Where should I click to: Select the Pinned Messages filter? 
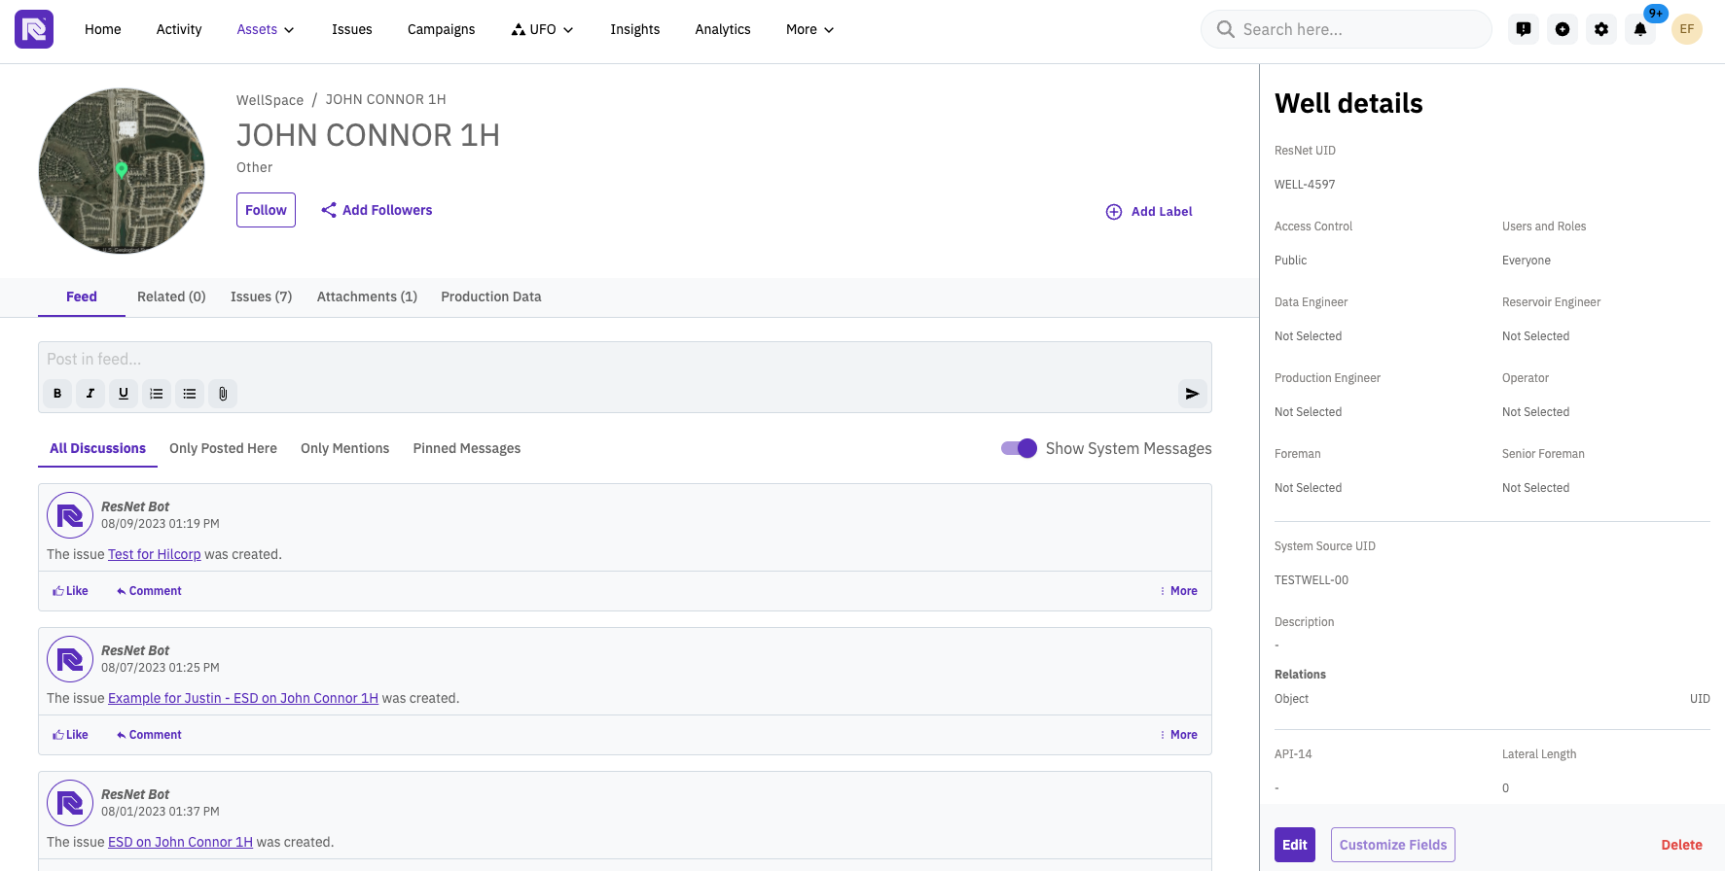(x=467, y=448)
